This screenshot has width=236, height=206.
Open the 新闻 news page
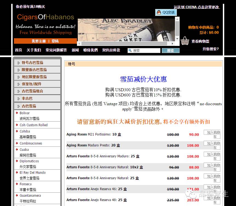click(75, 50)
